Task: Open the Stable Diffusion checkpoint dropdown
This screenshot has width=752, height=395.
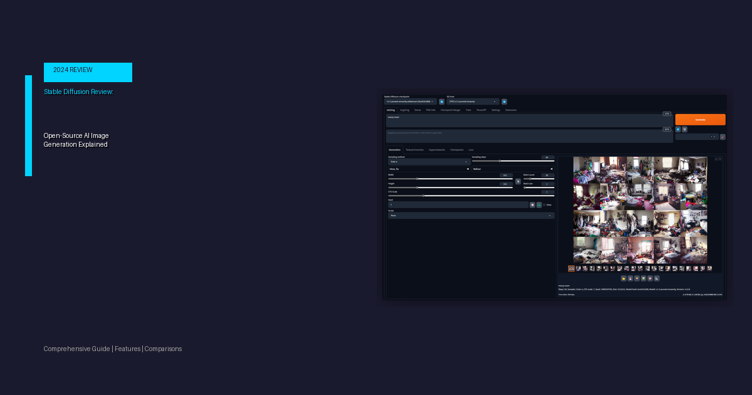Action: point(410,102)
